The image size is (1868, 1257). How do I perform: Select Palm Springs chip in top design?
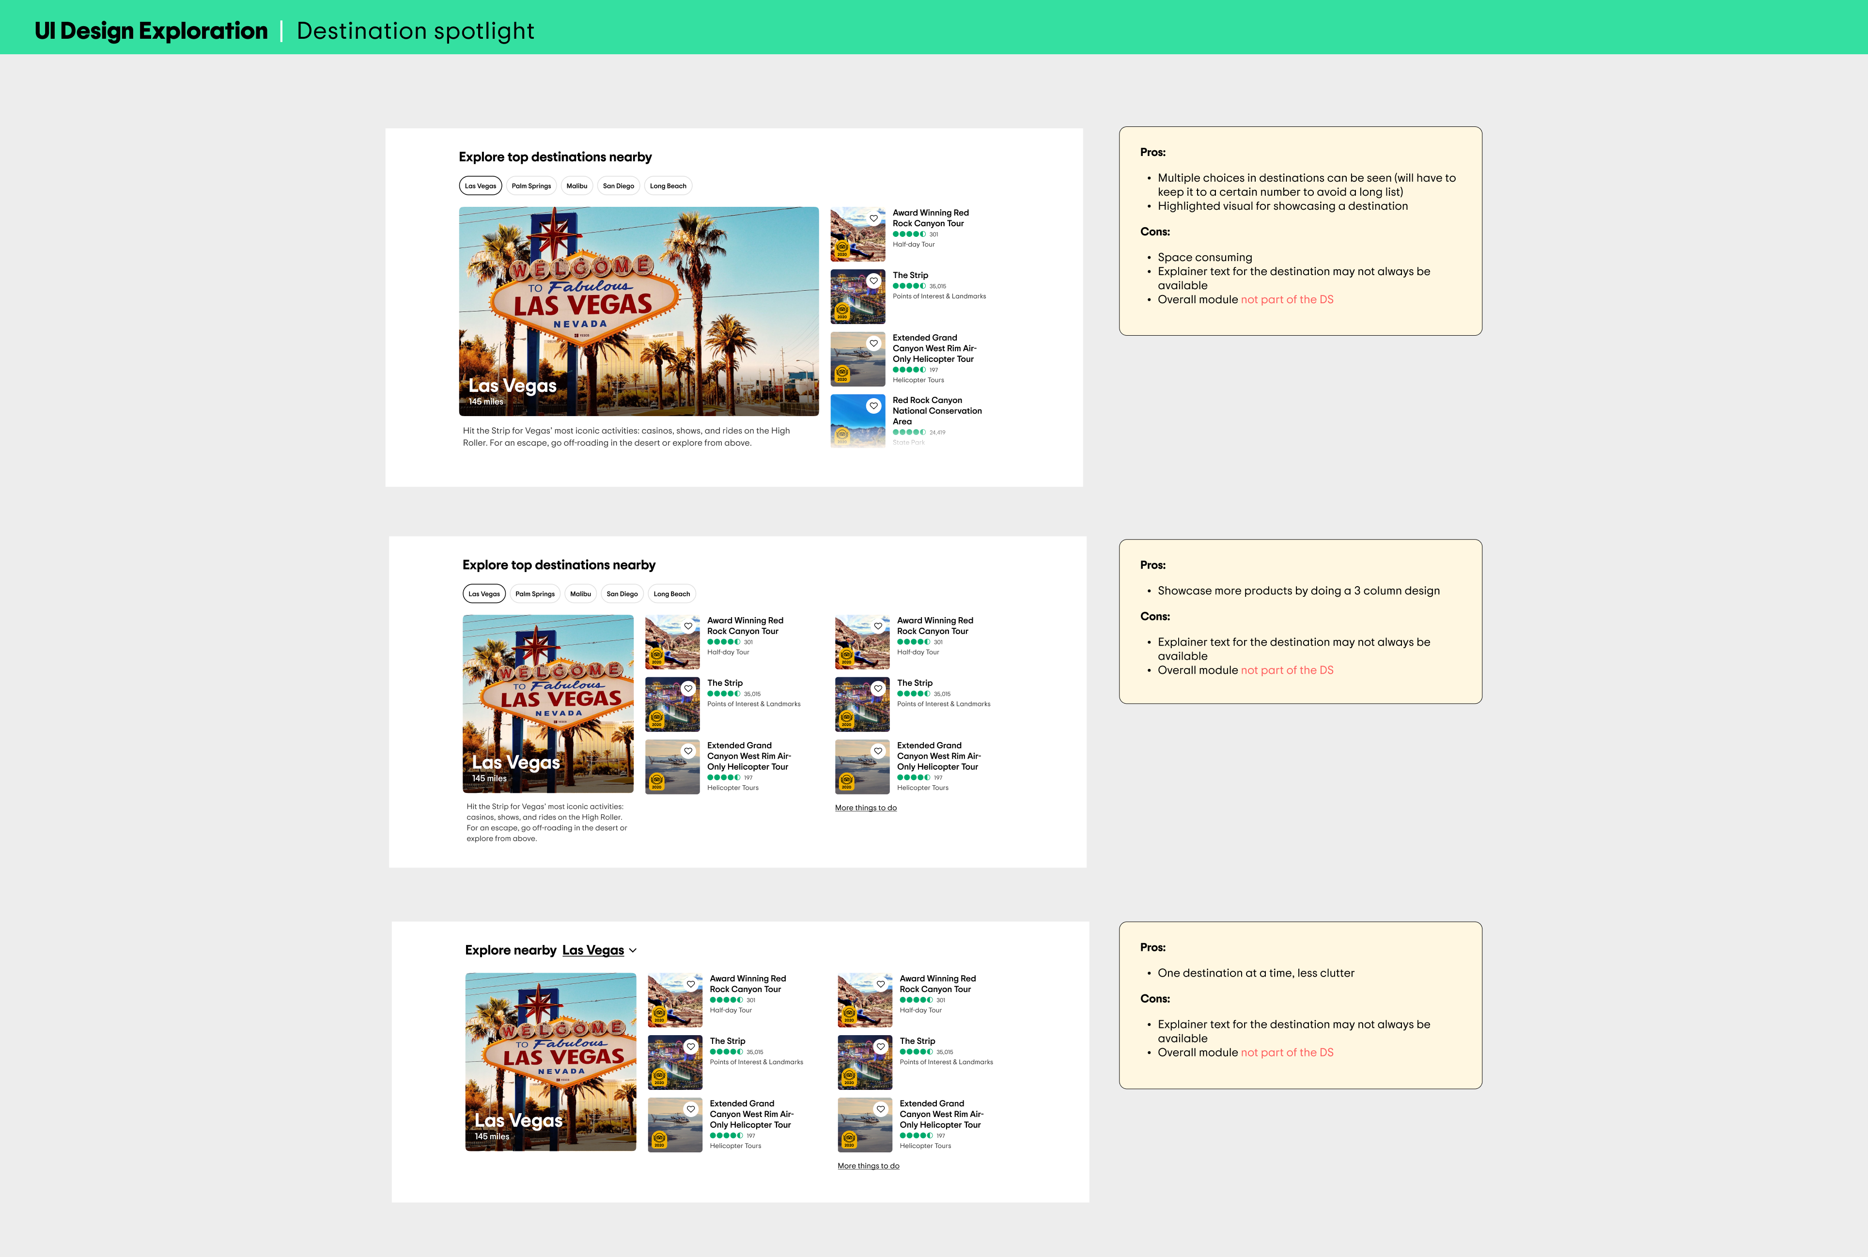click(x=531, y=186)
